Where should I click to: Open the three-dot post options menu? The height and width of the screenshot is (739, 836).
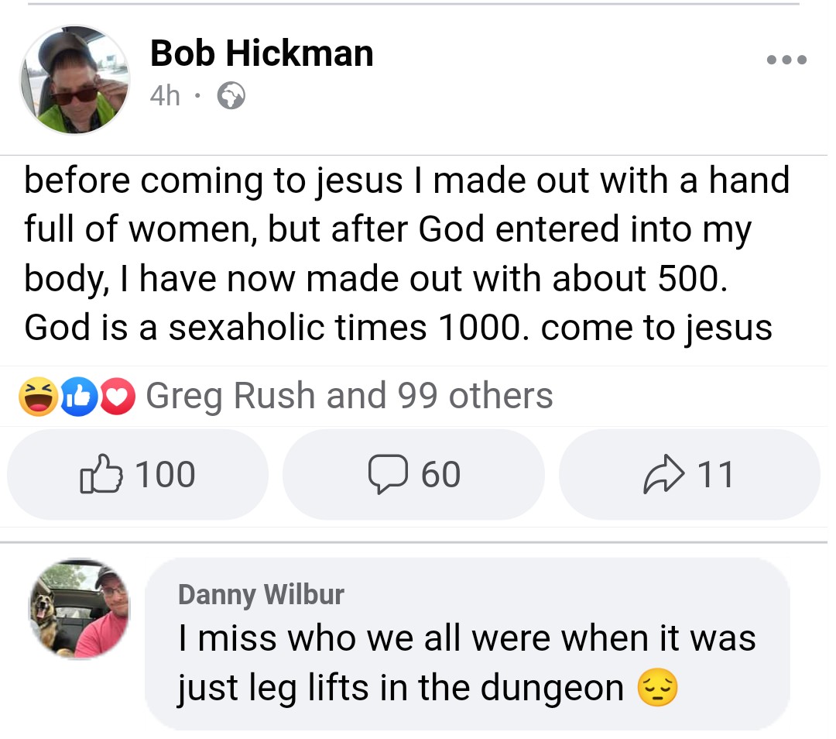(x=787, y=60)
